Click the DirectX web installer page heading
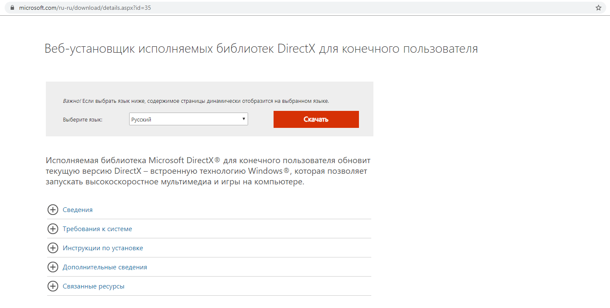610x308 pixels. [261, 48]
